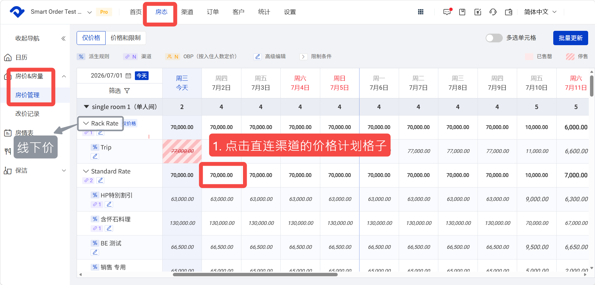Collapse the single room 1 row
This screenshot has width=595, height=285.
pyautogui.click(x=86, y=107)
